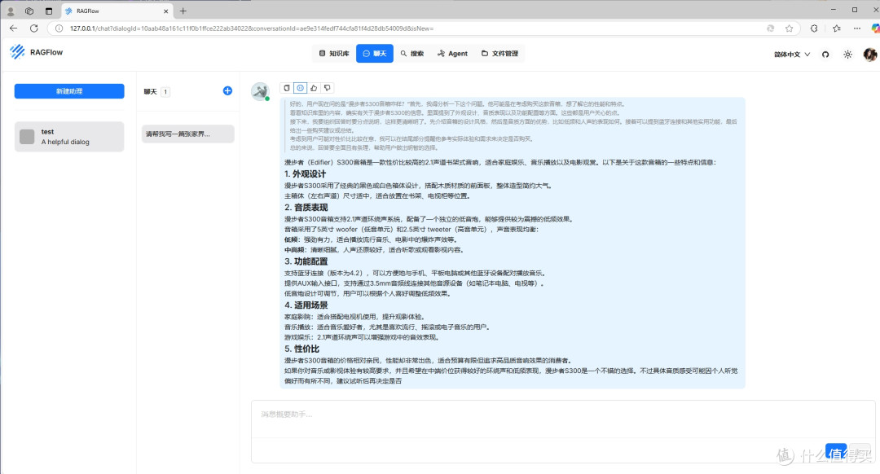View site information icon in the address bar
This screenshot has width=880, height=474.
(x=59, y=28)
